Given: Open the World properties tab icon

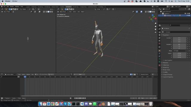Looking at the screenshot, I should (159, 44).
